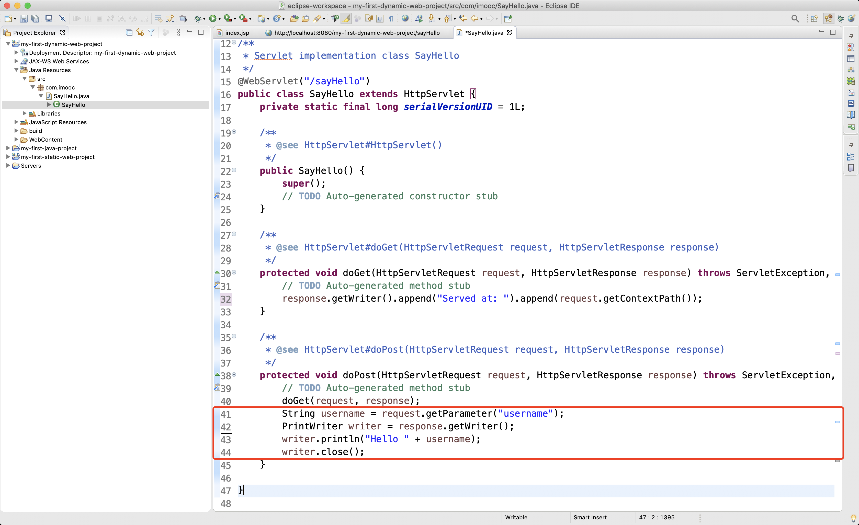Open dropdown arrow beside the Debug button

[204, 19]
